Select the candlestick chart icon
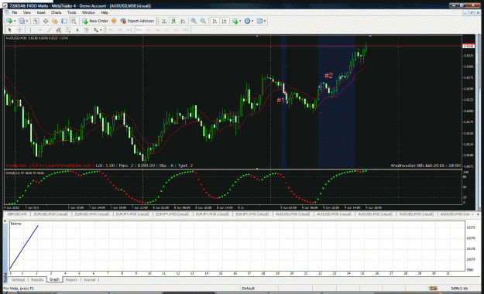Screen dimensions: 484x294 pyautogui.click(x=173, y=21)
